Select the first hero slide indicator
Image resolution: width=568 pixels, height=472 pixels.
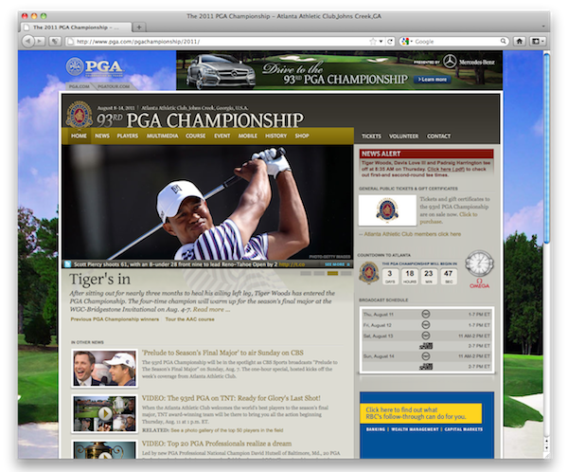[306, 274]
